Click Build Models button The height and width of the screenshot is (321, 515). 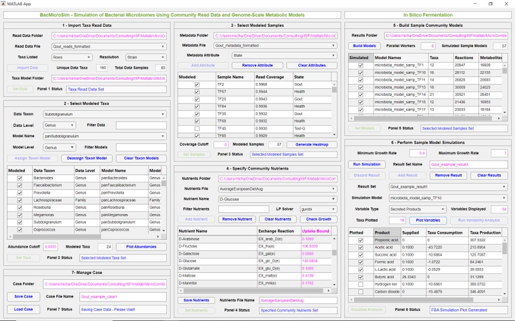(365, 46)
